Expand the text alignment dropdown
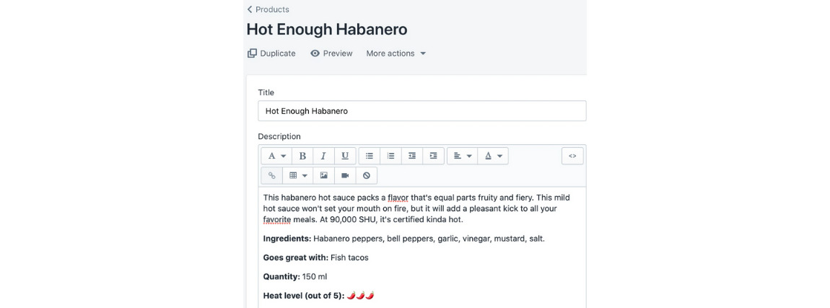This screenshot has width=830, height=308. 463,156
